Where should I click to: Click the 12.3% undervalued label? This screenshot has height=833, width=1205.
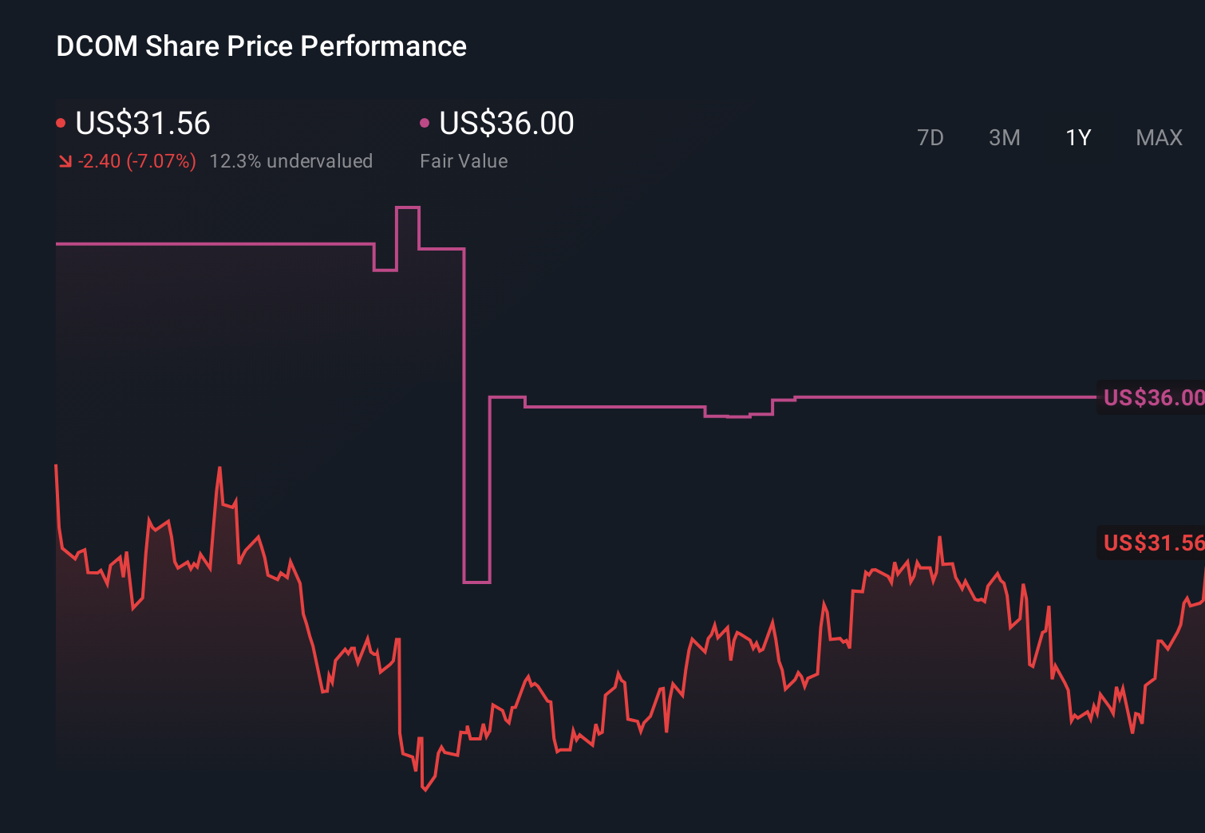(292, 161)
